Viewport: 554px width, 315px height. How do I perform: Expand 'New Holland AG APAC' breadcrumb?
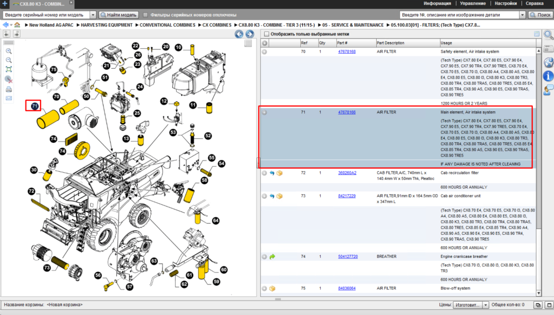tap(27, 25)
